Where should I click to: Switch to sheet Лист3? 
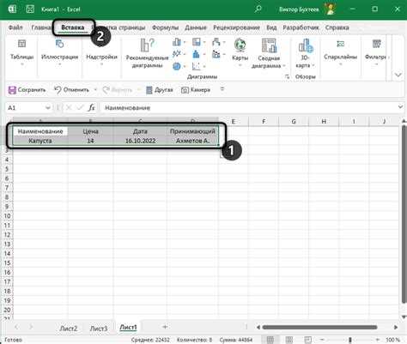(99, 329)
